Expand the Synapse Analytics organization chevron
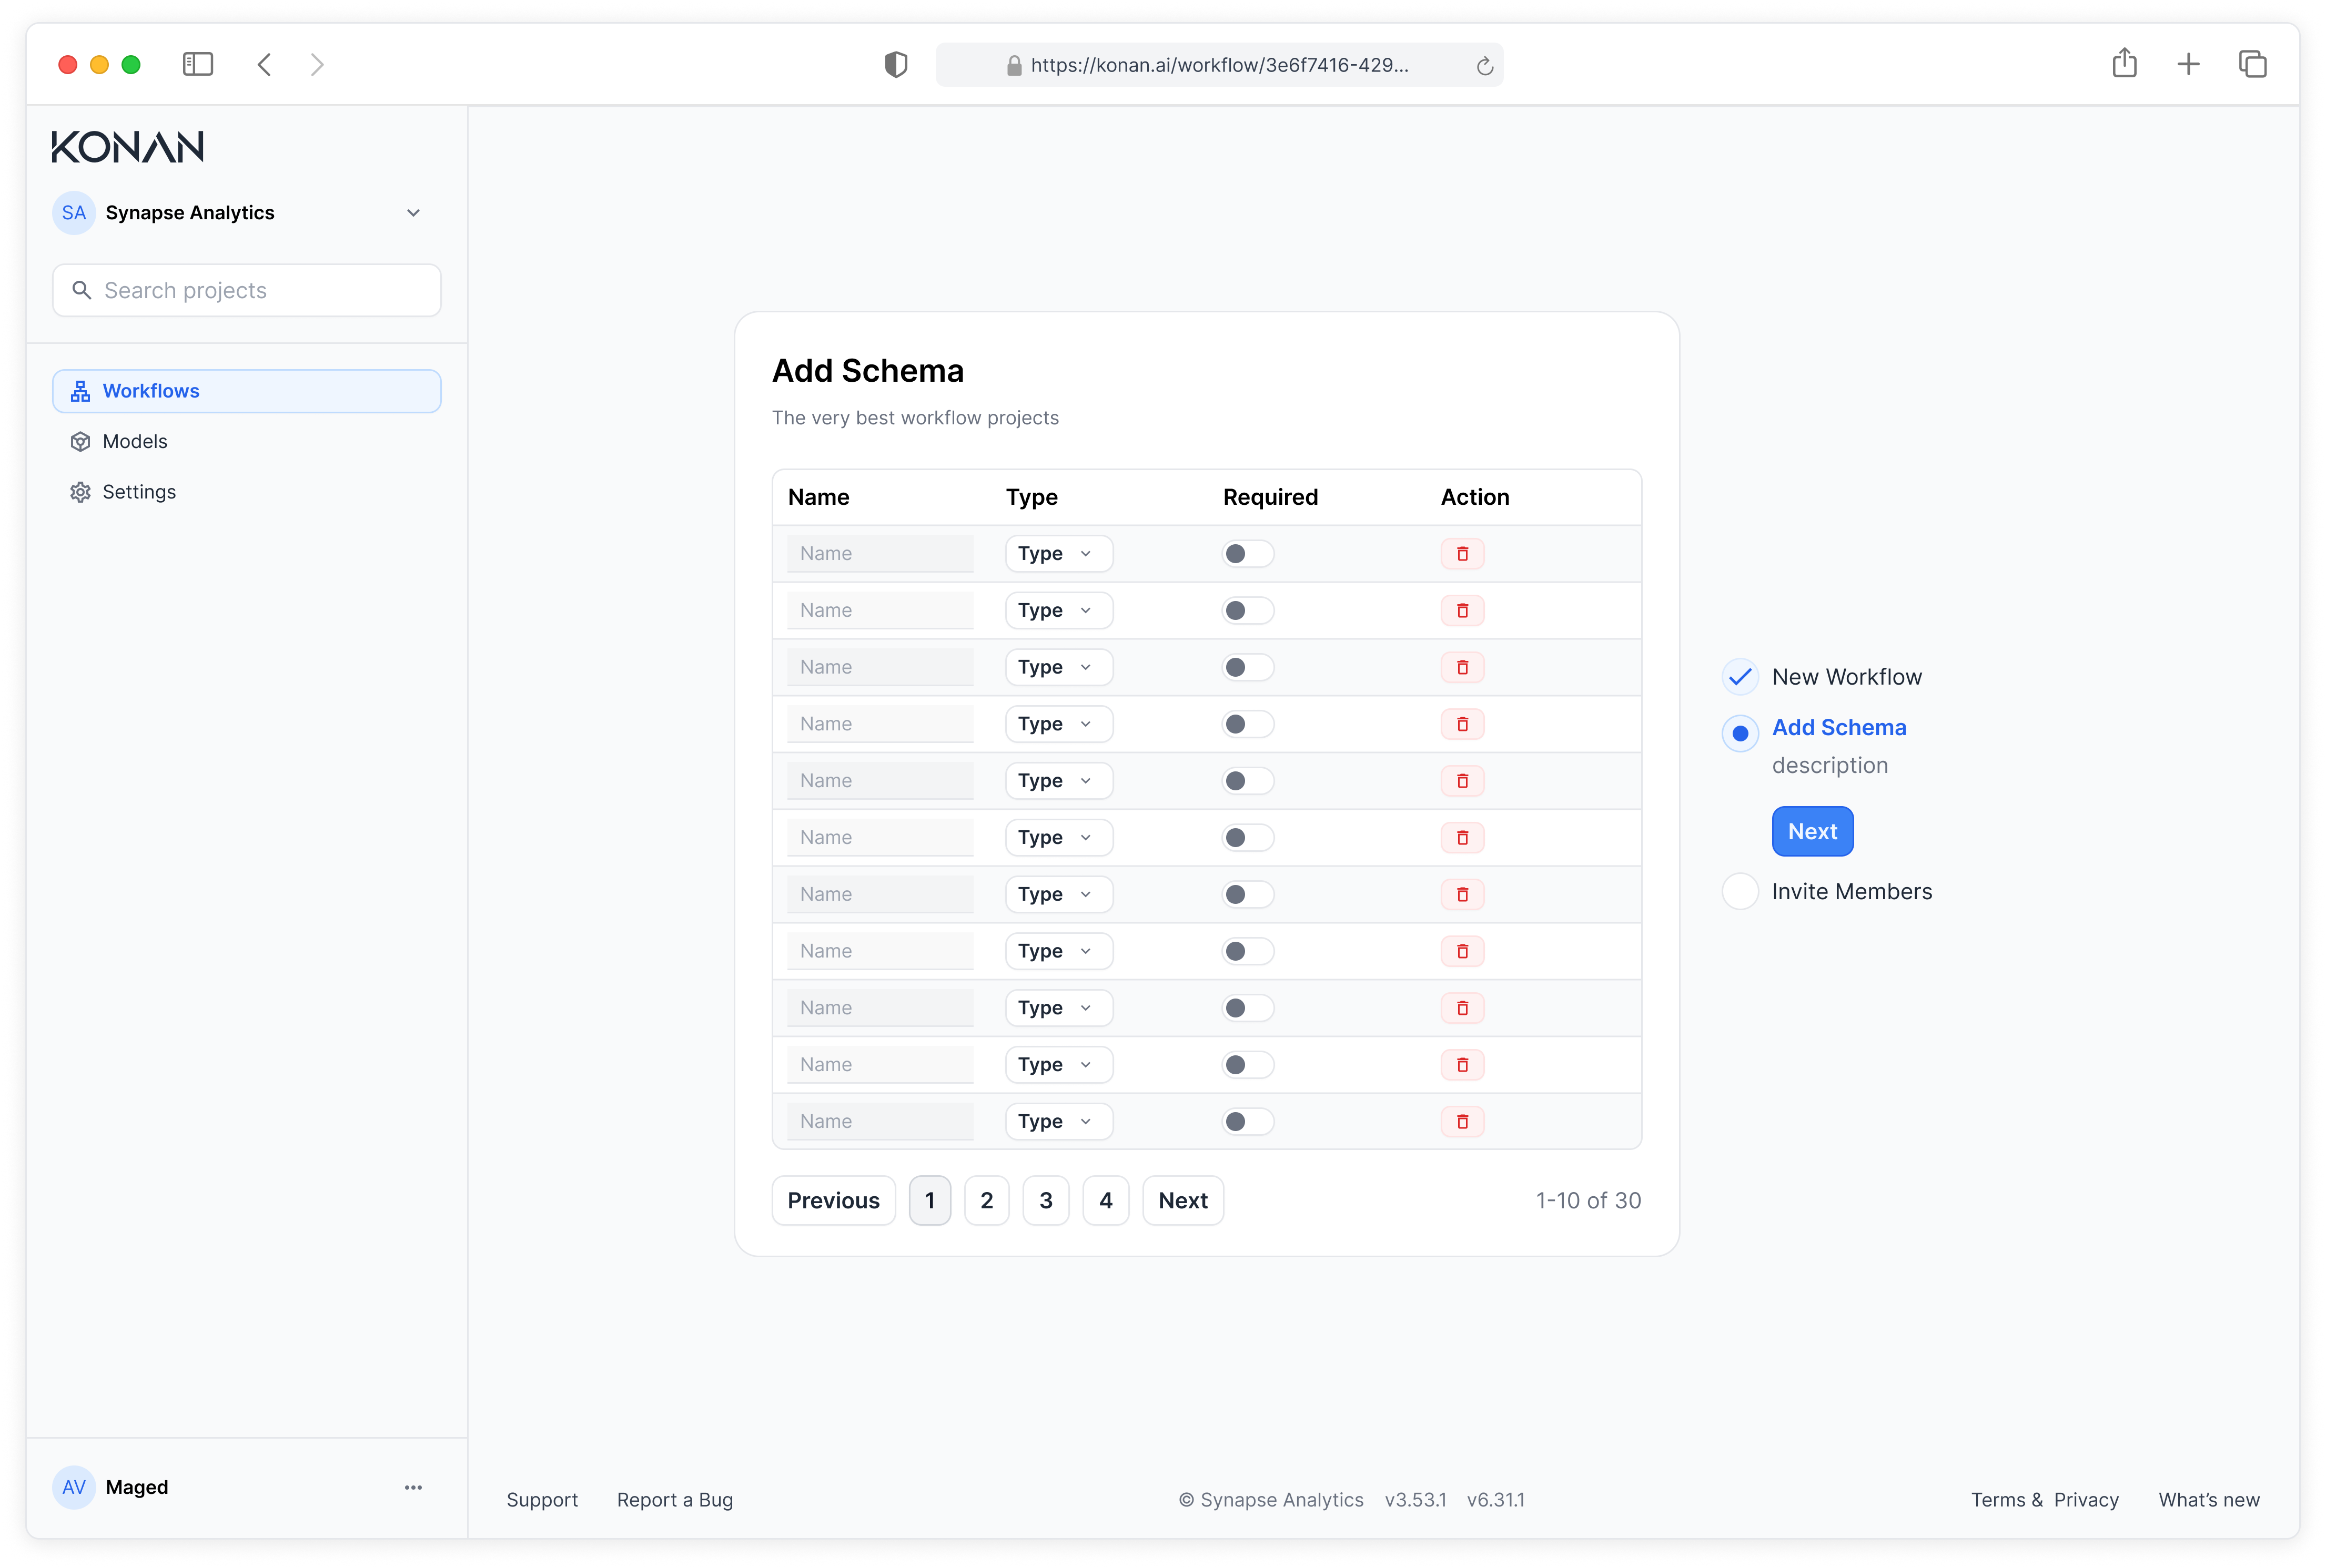The height and width of the screenshot is (1568, 2326). point(413,213)
